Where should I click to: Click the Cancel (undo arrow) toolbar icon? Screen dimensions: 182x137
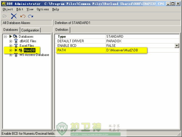point(23,16)
